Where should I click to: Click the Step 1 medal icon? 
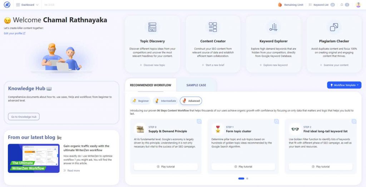[218, 129]
